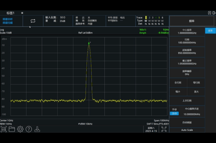The height and width of the screenshot is (143, 216).
Task: Close the 标签1 tab
Action: 22,13
